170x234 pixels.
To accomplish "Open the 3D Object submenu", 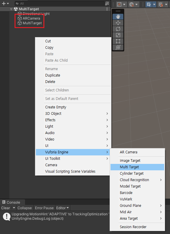I will [x=73, y=114].
